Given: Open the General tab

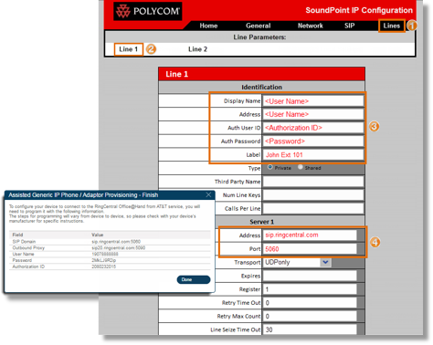Looking at the screenshot, I should point(258,26).
